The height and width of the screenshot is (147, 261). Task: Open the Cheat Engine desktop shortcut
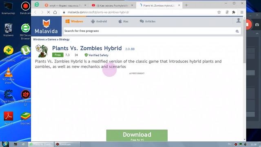pyautogui.click(x=8, y=96)
